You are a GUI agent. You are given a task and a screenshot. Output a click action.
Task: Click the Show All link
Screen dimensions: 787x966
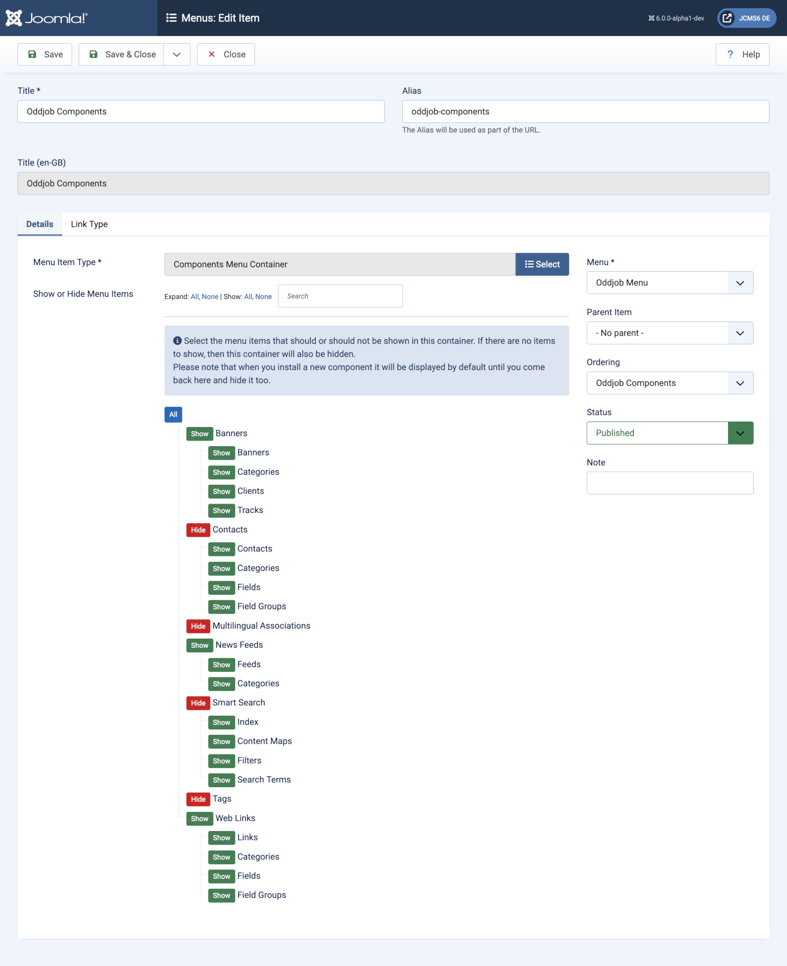pos(248,296)
